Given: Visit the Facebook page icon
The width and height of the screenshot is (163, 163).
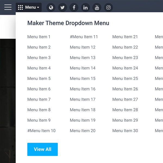Looking at the screenshot, I should point(74,8).
